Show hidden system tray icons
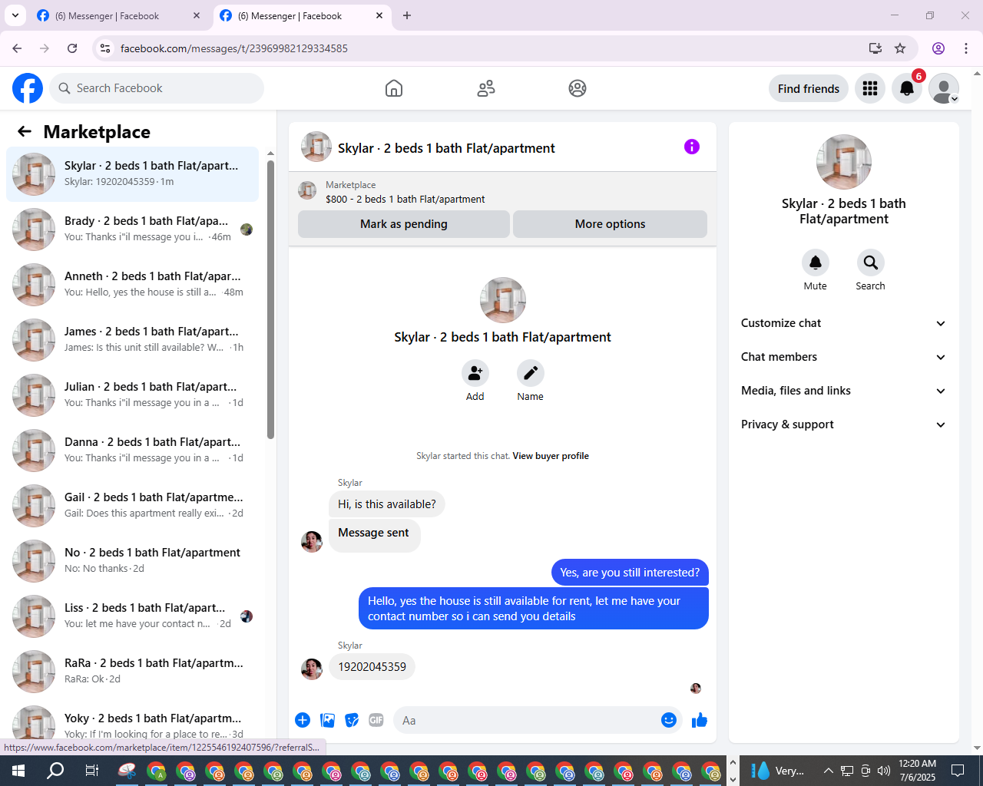The width and height of the screenshot is (983, 786). point(828,771)
